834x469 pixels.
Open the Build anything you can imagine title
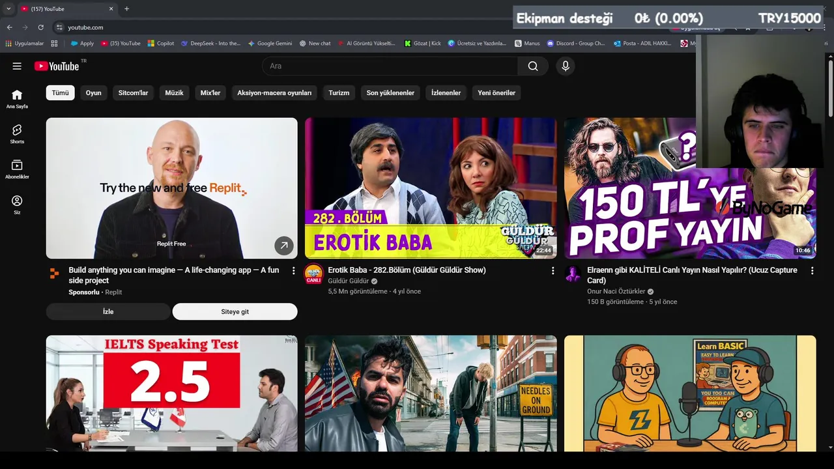(x=173, y=275)
